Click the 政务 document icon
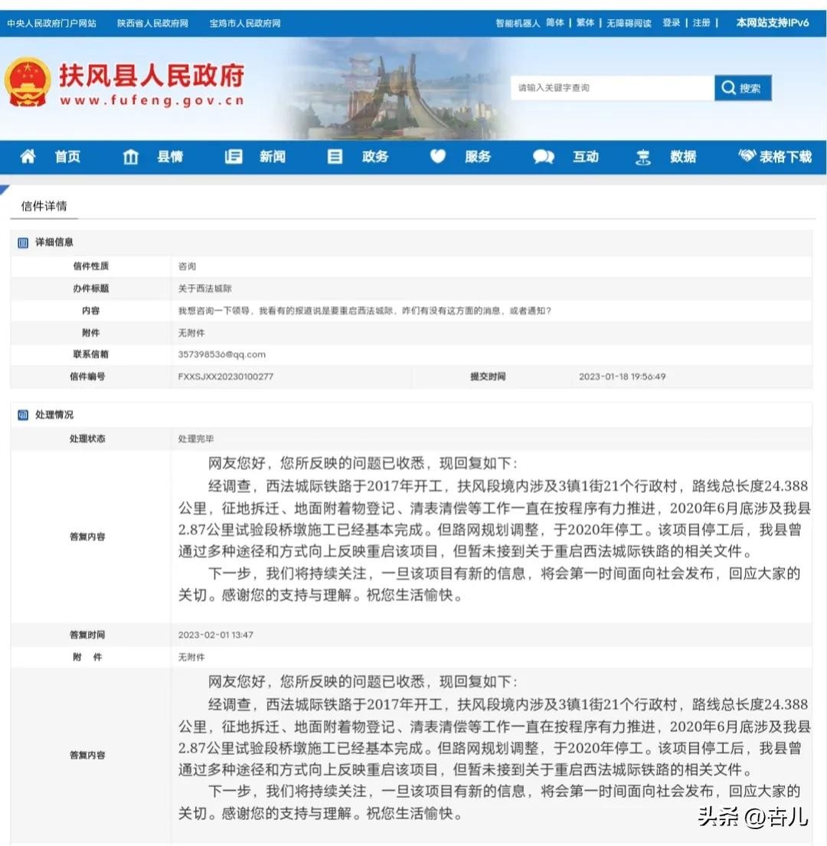Viewport: 827px width, 846px height. [x=335, y=157]
